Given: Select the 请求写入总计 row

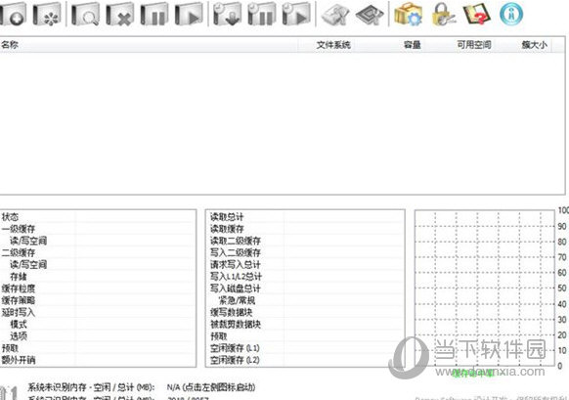Looking at the screenshot, I should pos(306,265).
